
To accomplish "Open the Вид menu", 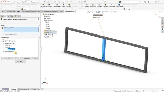I will pyautogui.click(x=23, y=2).
